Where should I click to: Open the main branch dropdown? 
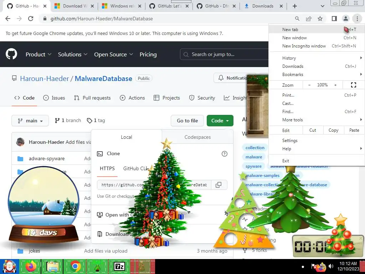[x=30, y=121]
